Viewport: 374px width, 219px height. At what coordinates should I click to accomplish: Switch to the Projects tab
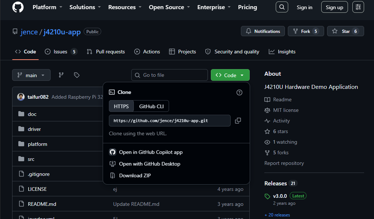tap(183, 52)
